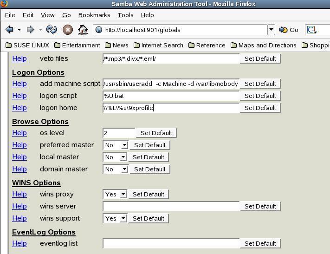Open the Help link for preferred master

(x=19, y=145)
